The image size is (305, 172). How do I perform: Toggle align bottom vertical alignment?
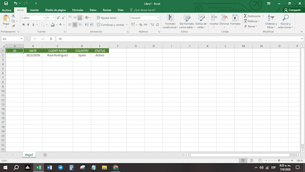coord(80,18)
